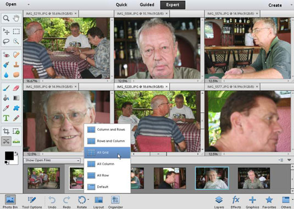Open the Open dropdown arrow

coord(29,4)
